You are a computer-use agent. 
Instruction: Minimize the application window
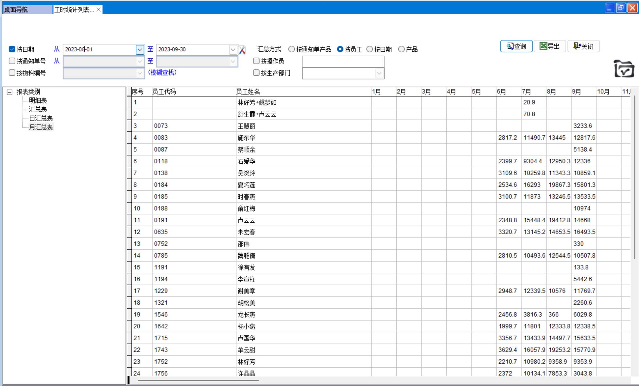(x=610, y=8)
